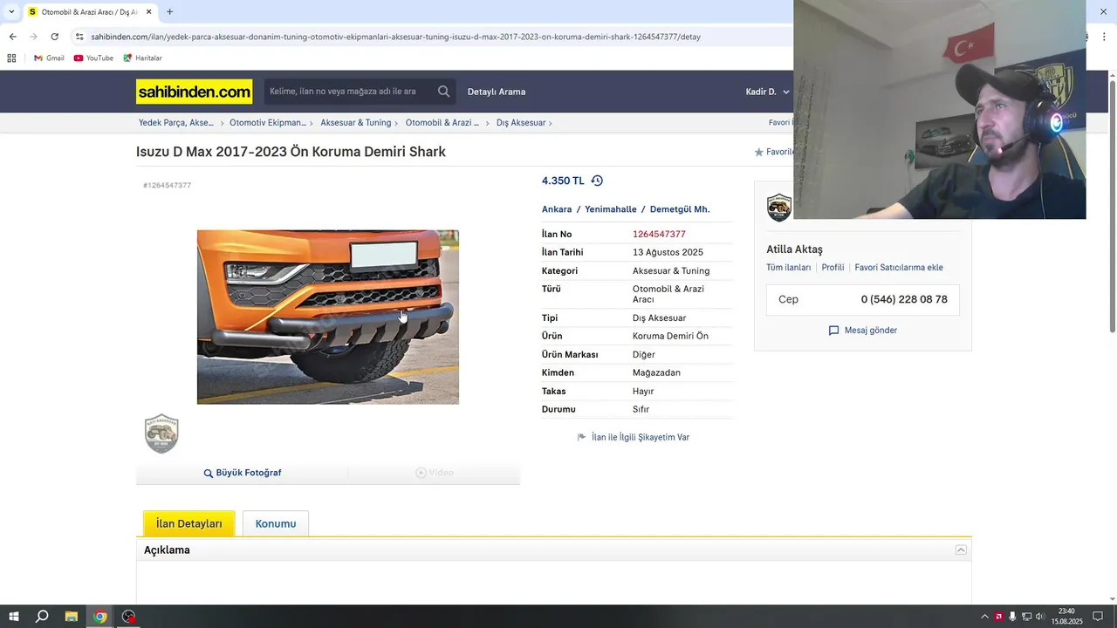Open a new browser tab
Viewport: 1117px width, 628px height.
click(x=169, y=12)
